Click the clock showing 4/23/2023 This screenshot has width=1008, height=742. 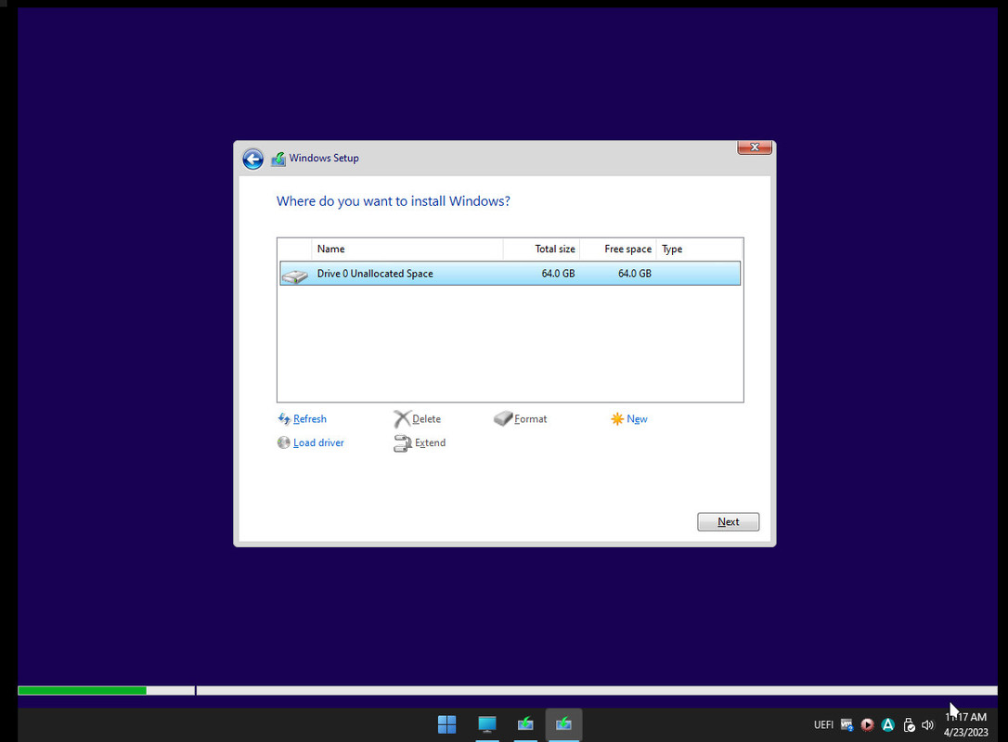tap(965, 724)
